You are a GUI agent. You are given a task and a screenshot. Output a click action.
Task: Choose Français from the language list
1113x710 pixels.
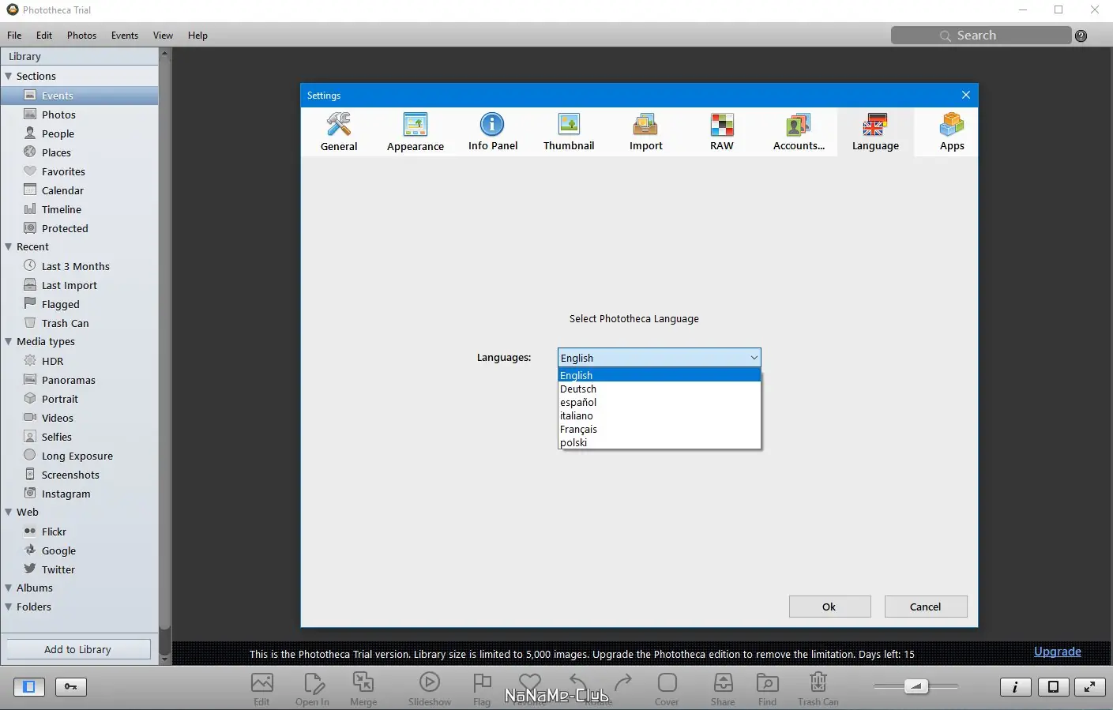(659, 429)
